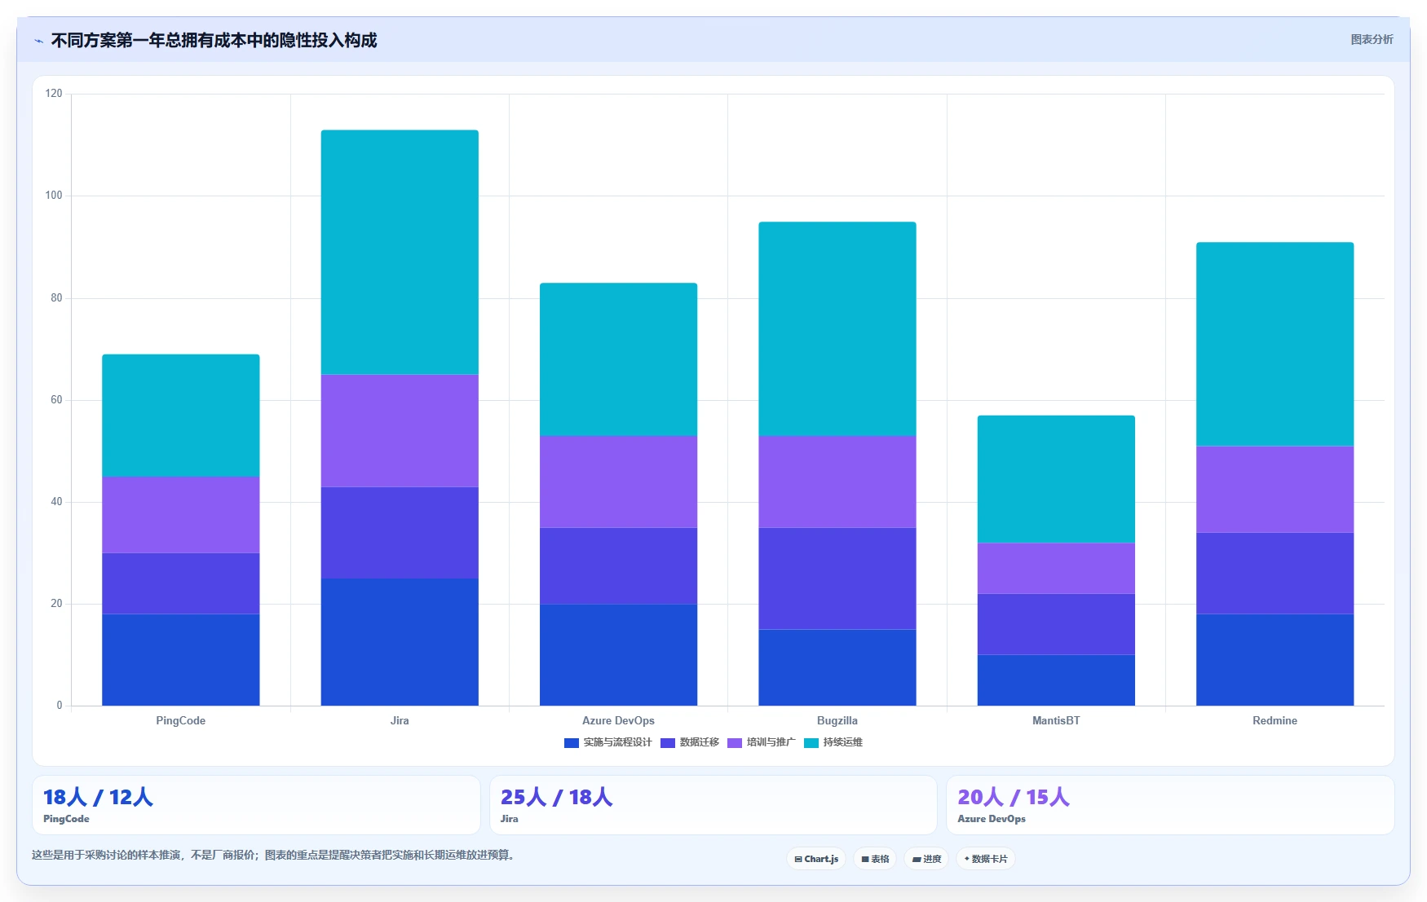
Task: Toggle the 数据迁移 legend color box
Action: 668,743
